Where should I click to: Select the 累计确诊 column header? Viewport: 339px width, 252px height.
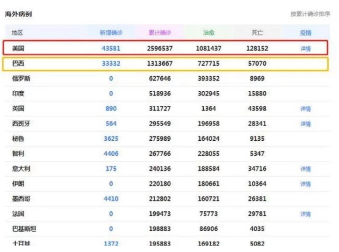tap(159, 33)
